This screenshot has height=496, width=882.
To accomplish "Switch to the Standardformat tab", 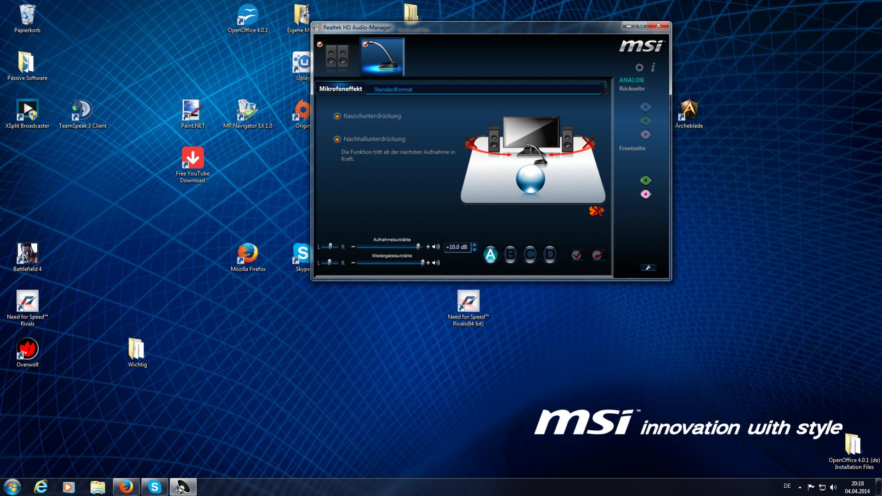I will pos(393,89).
